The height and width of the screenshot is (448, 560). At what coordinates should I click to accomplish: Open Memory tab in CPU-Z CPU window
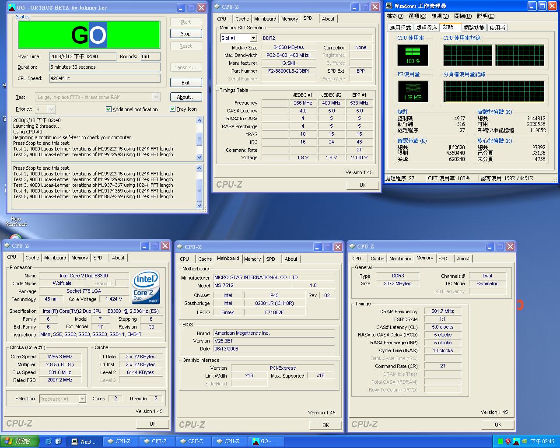(80, 258)
